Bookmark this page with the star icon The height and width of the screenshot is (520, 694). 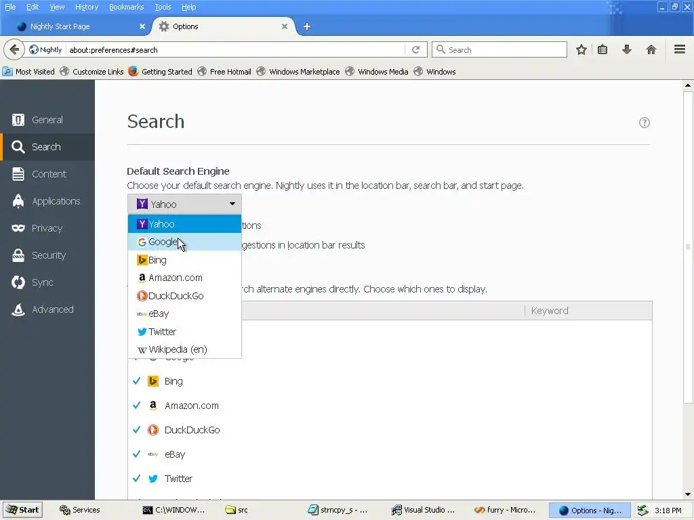581,49
